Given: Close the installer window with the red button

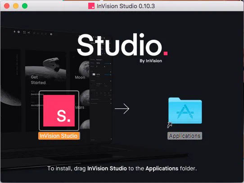Looking at the screenshot, I should [x=7, y=6].
